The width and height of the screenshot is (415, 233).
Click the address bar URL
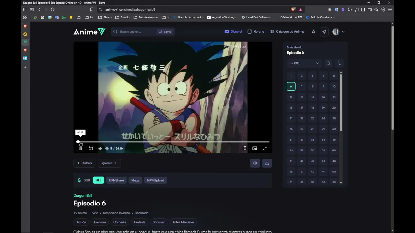(x=130, y=10)
